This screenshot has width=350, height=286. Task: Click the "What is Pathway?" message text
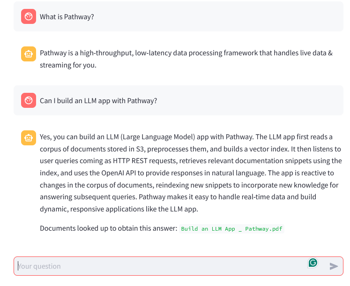(67, 17)
